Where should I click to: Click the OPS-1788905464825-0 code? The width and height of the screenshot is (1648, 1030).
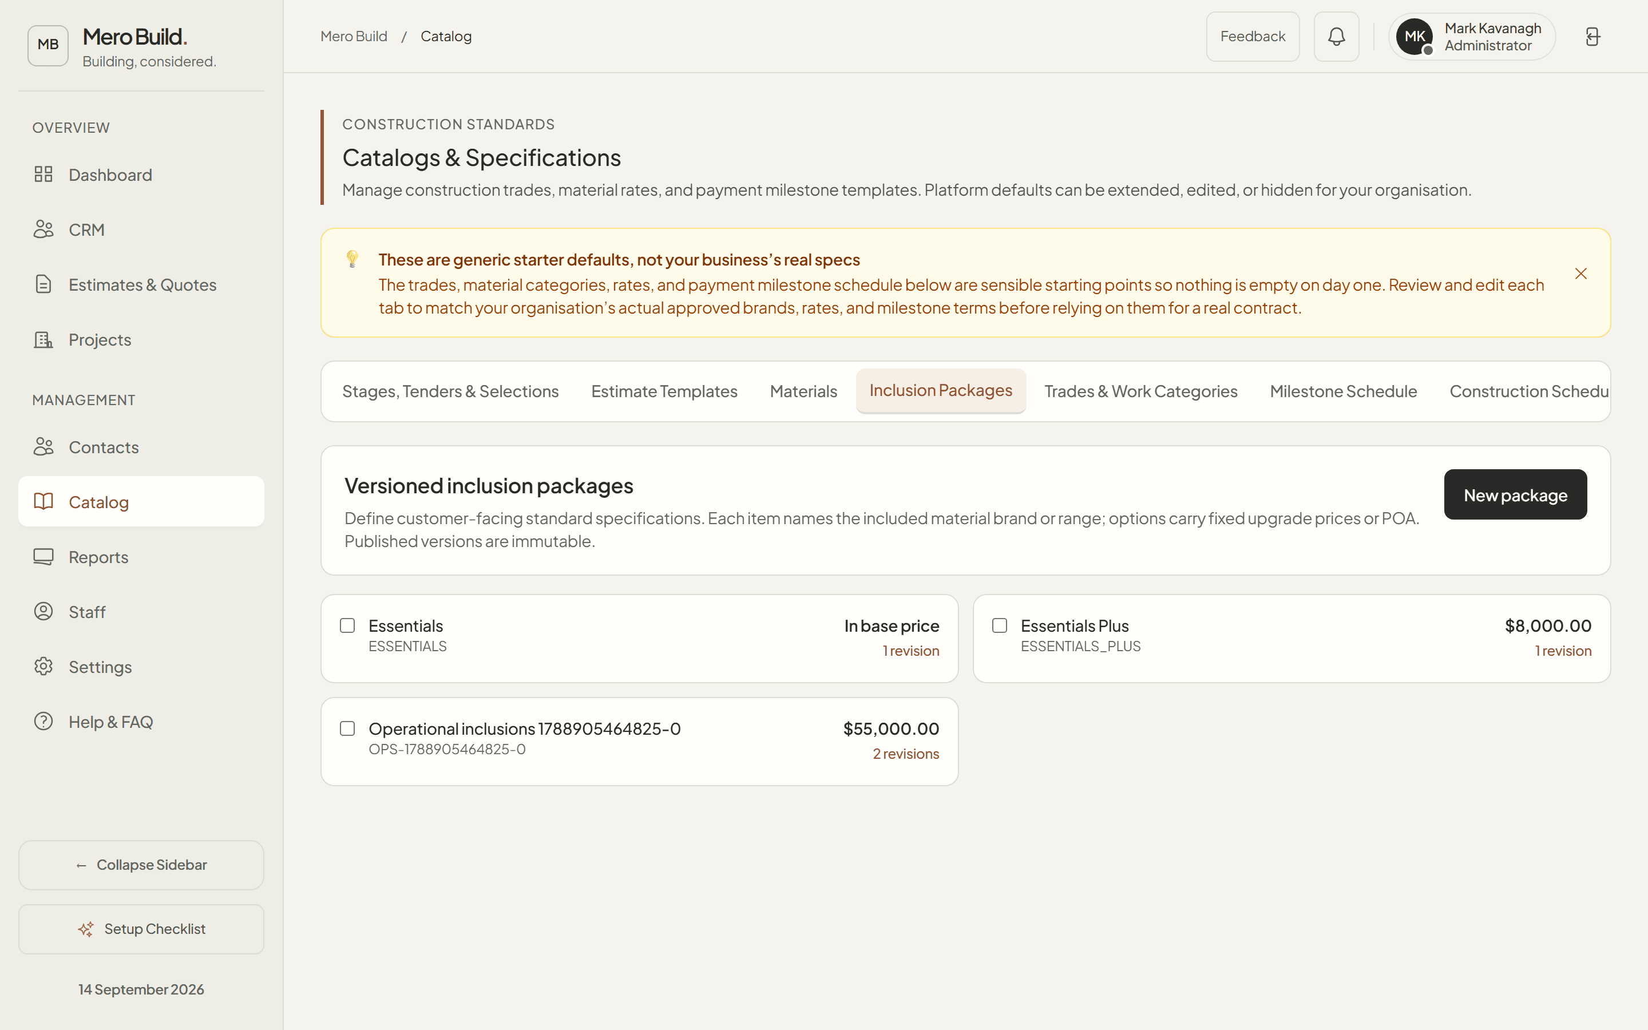tap(447, 750)
